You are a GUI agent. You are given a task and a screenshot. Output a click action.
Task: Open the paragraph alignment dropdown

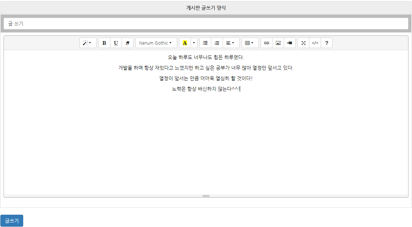231,43
